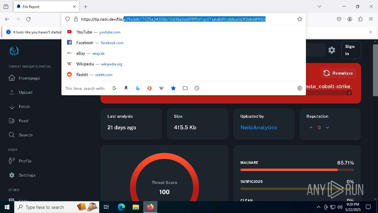378x213 pixels.
Task: Open NeikiAnalytics uploader link
Action: tap(259, 128)
